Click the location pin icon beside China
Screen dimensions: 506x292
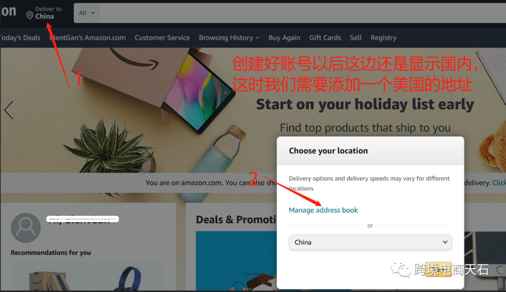30,15
